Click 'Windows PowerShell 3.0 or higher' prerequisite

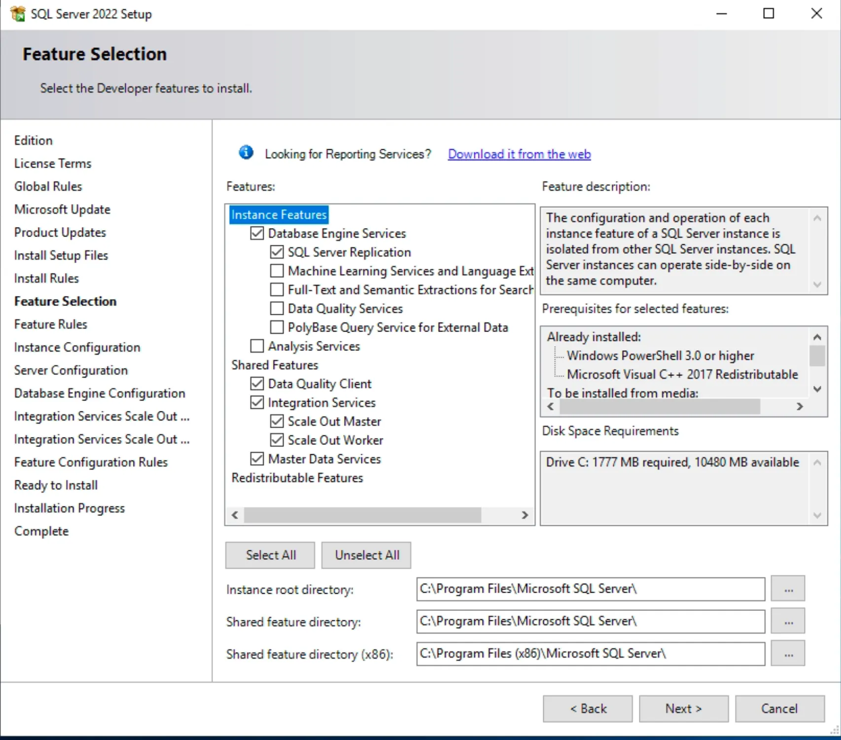661,356
